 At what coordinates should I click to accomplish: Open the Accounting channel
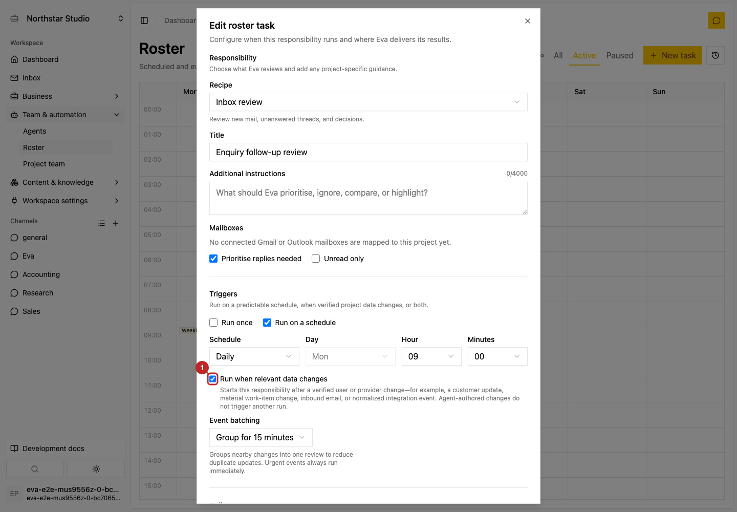[41, 274]
